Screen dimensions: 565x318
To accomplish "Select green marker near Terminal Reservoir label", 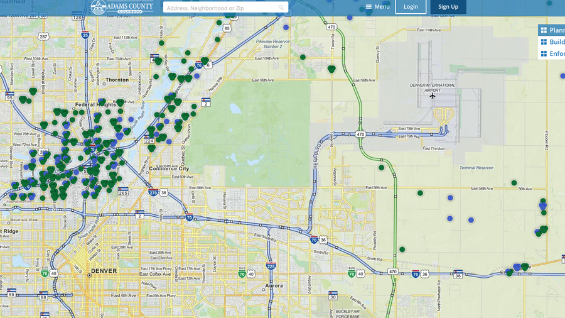I will [514, 183].
